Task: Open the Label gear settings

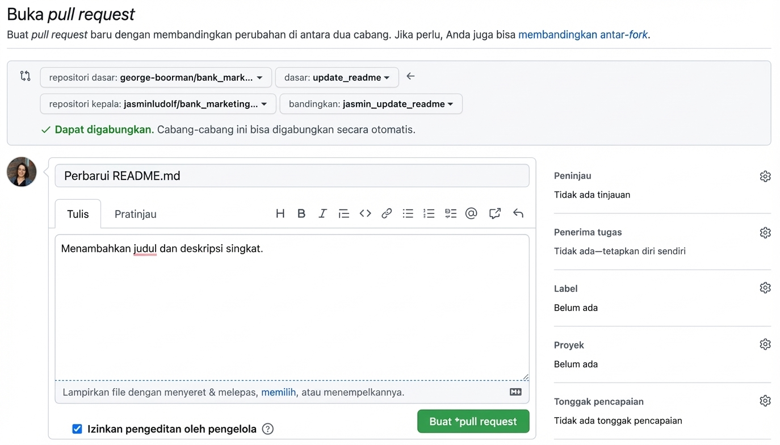Action: (x=765, y=288)
